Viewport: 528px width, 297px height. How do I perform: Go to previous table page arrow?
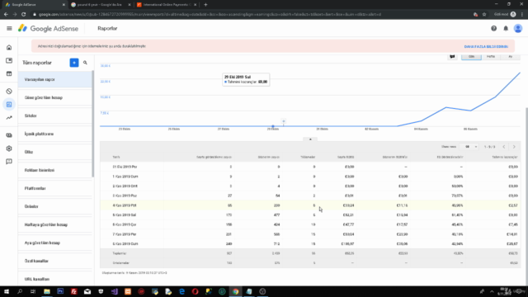[504, 147]
